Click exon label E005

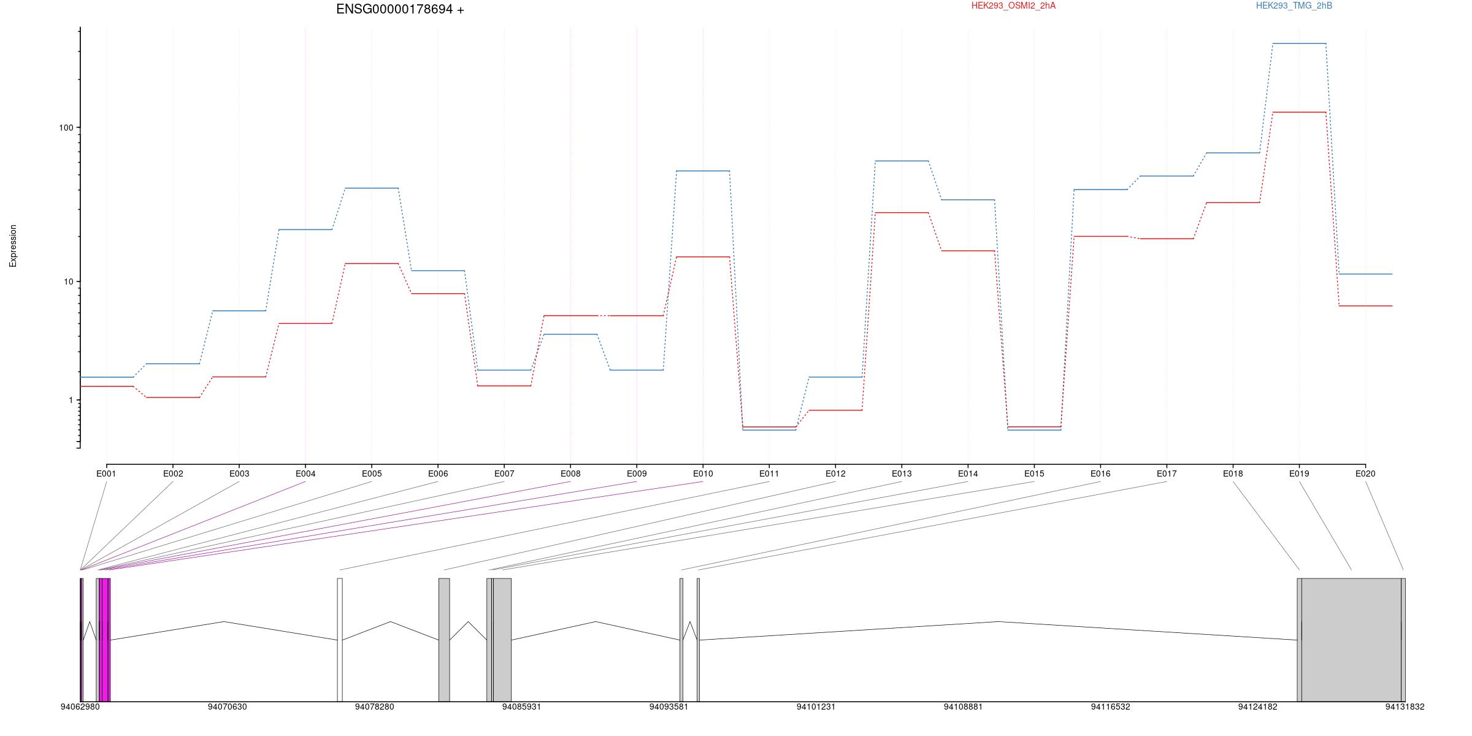pyautogui.click(x=372, y=473)
